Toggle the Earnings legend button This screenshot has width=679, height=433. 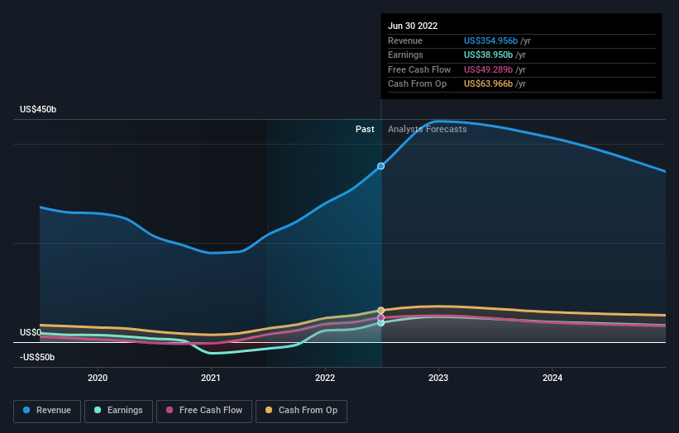click(x=118, y=411)
